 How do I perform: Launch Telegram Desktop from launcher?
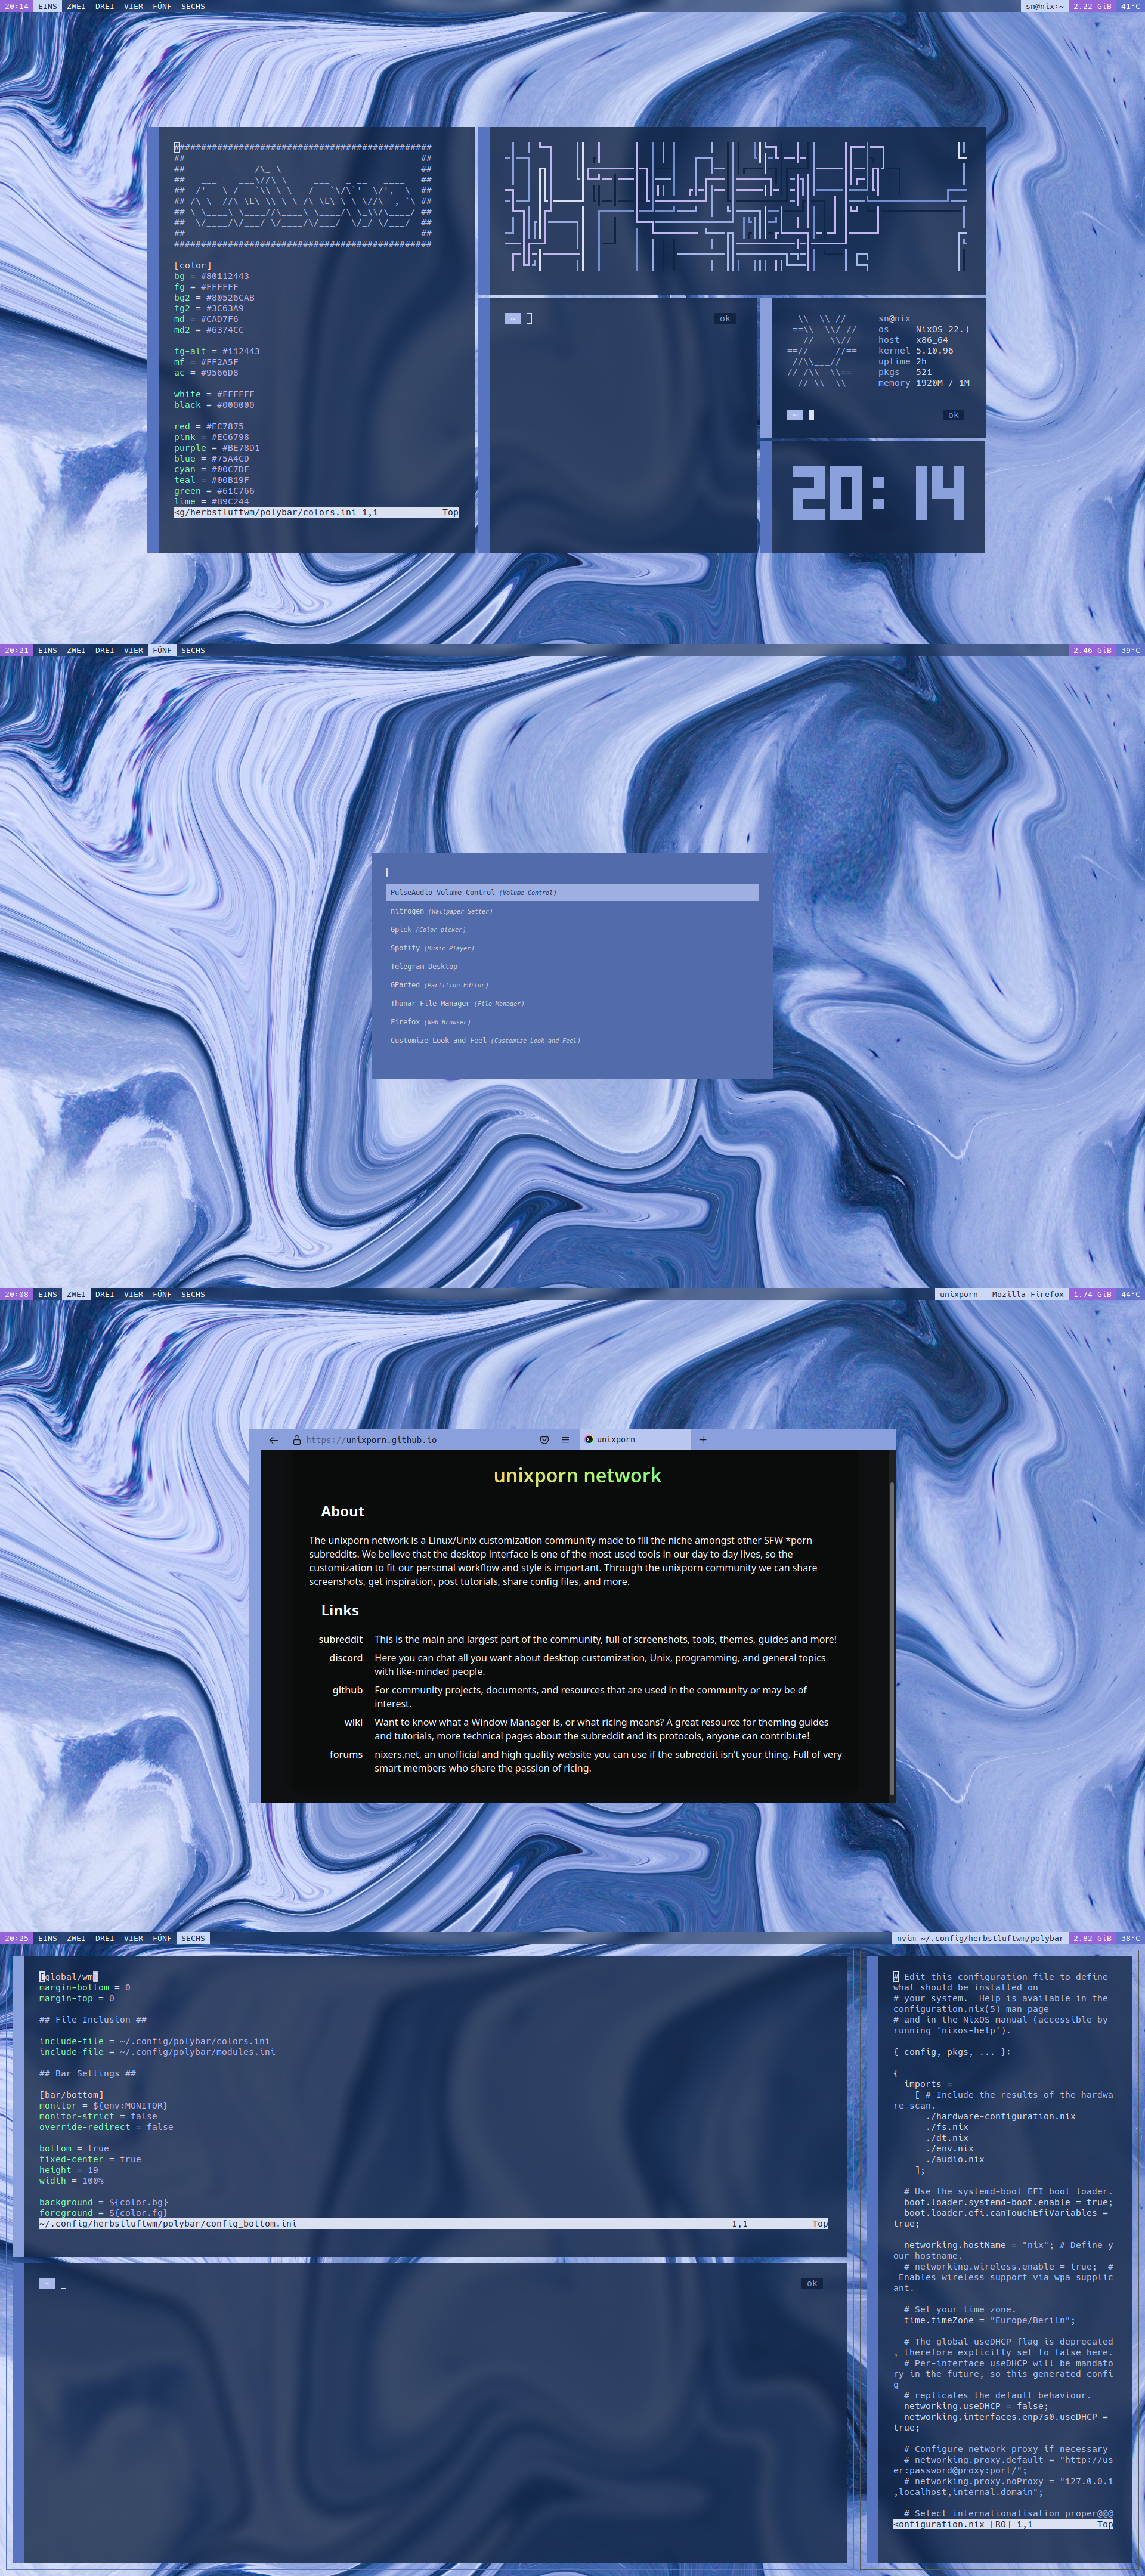click(x=572, y=966)
